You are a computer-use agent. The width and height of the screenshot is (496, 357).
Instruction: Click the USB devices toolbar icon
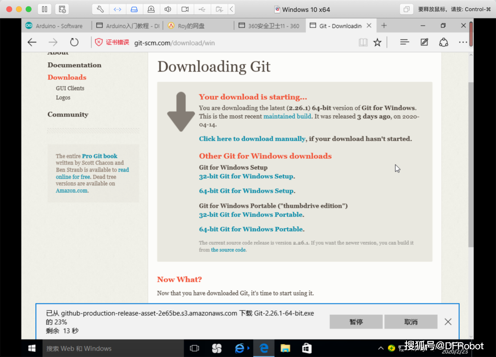click(x=202, y=9)
